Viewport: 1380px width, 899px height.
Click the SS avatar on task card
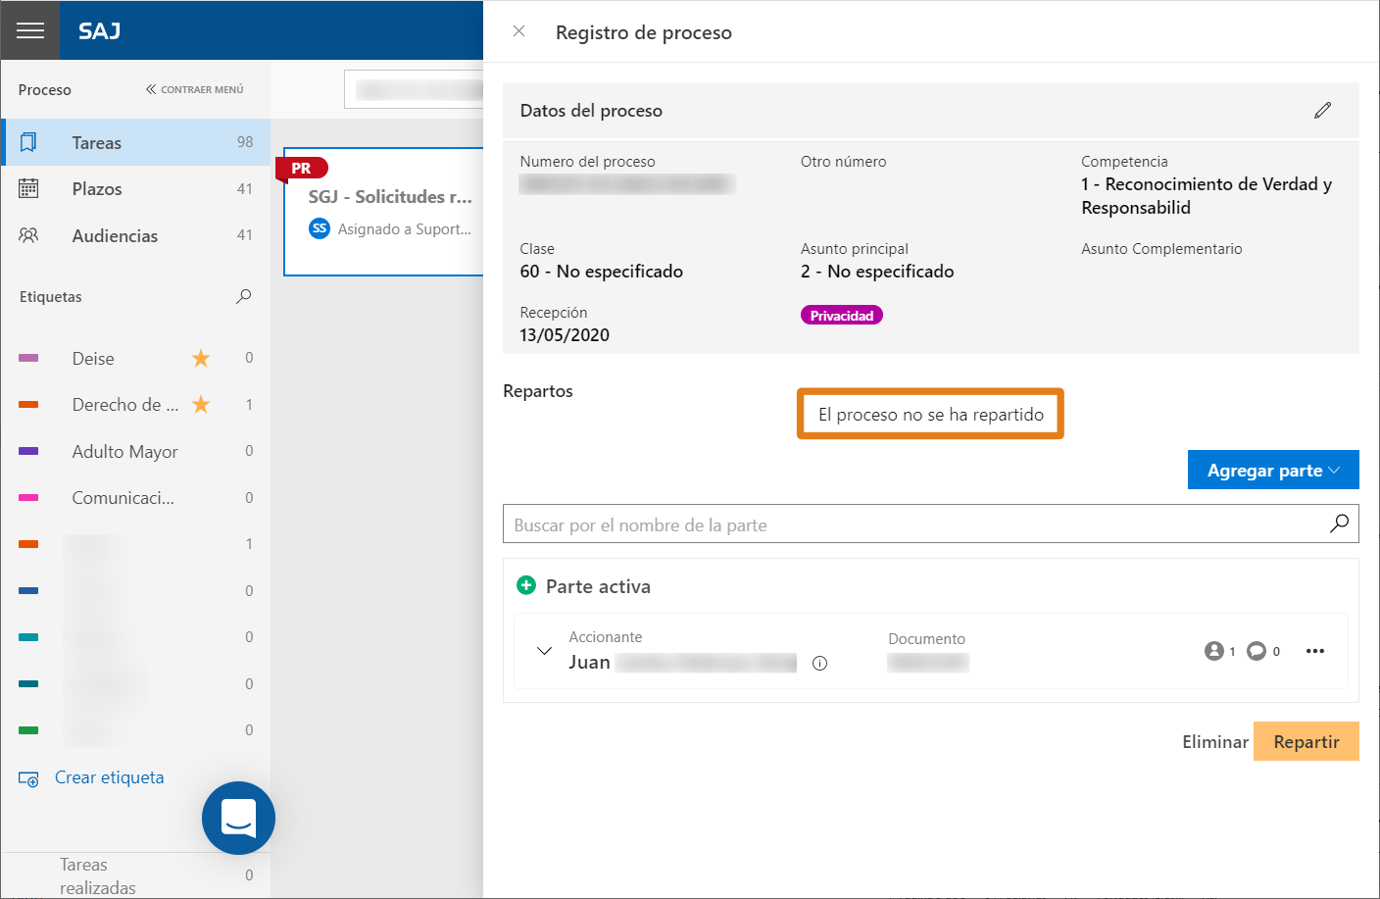click(x=320, y=228)
